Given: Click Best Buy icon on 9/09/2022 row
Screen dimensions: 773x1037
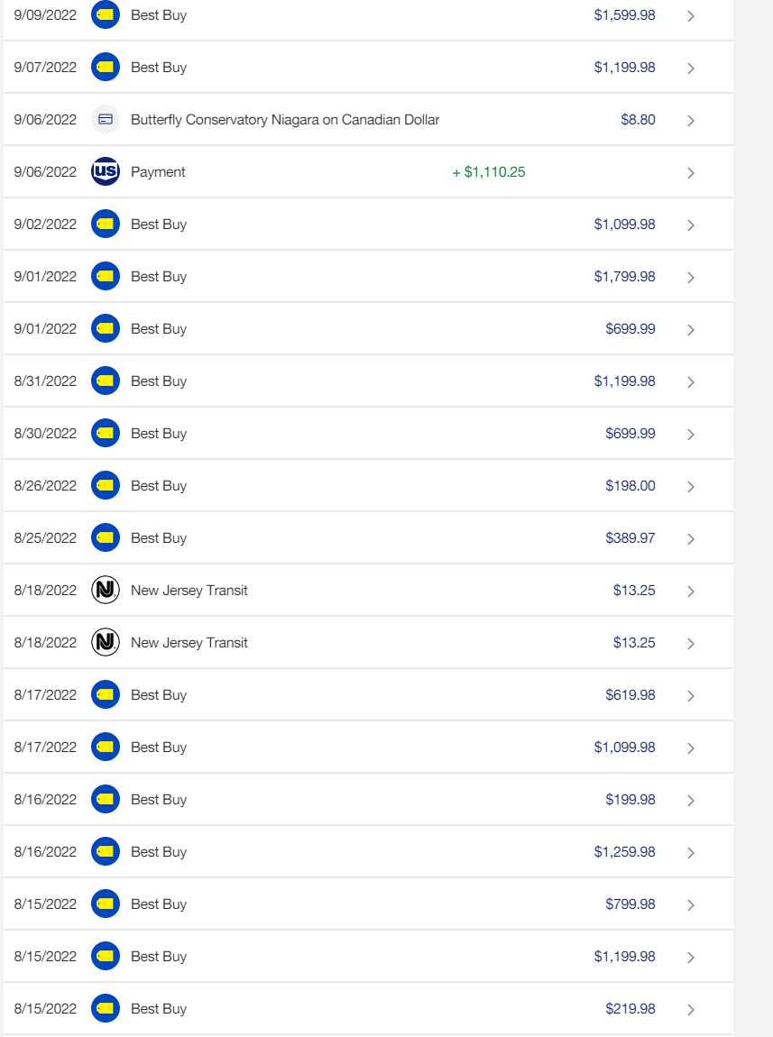Looking at the screenshot, I should tap(106, 15).
